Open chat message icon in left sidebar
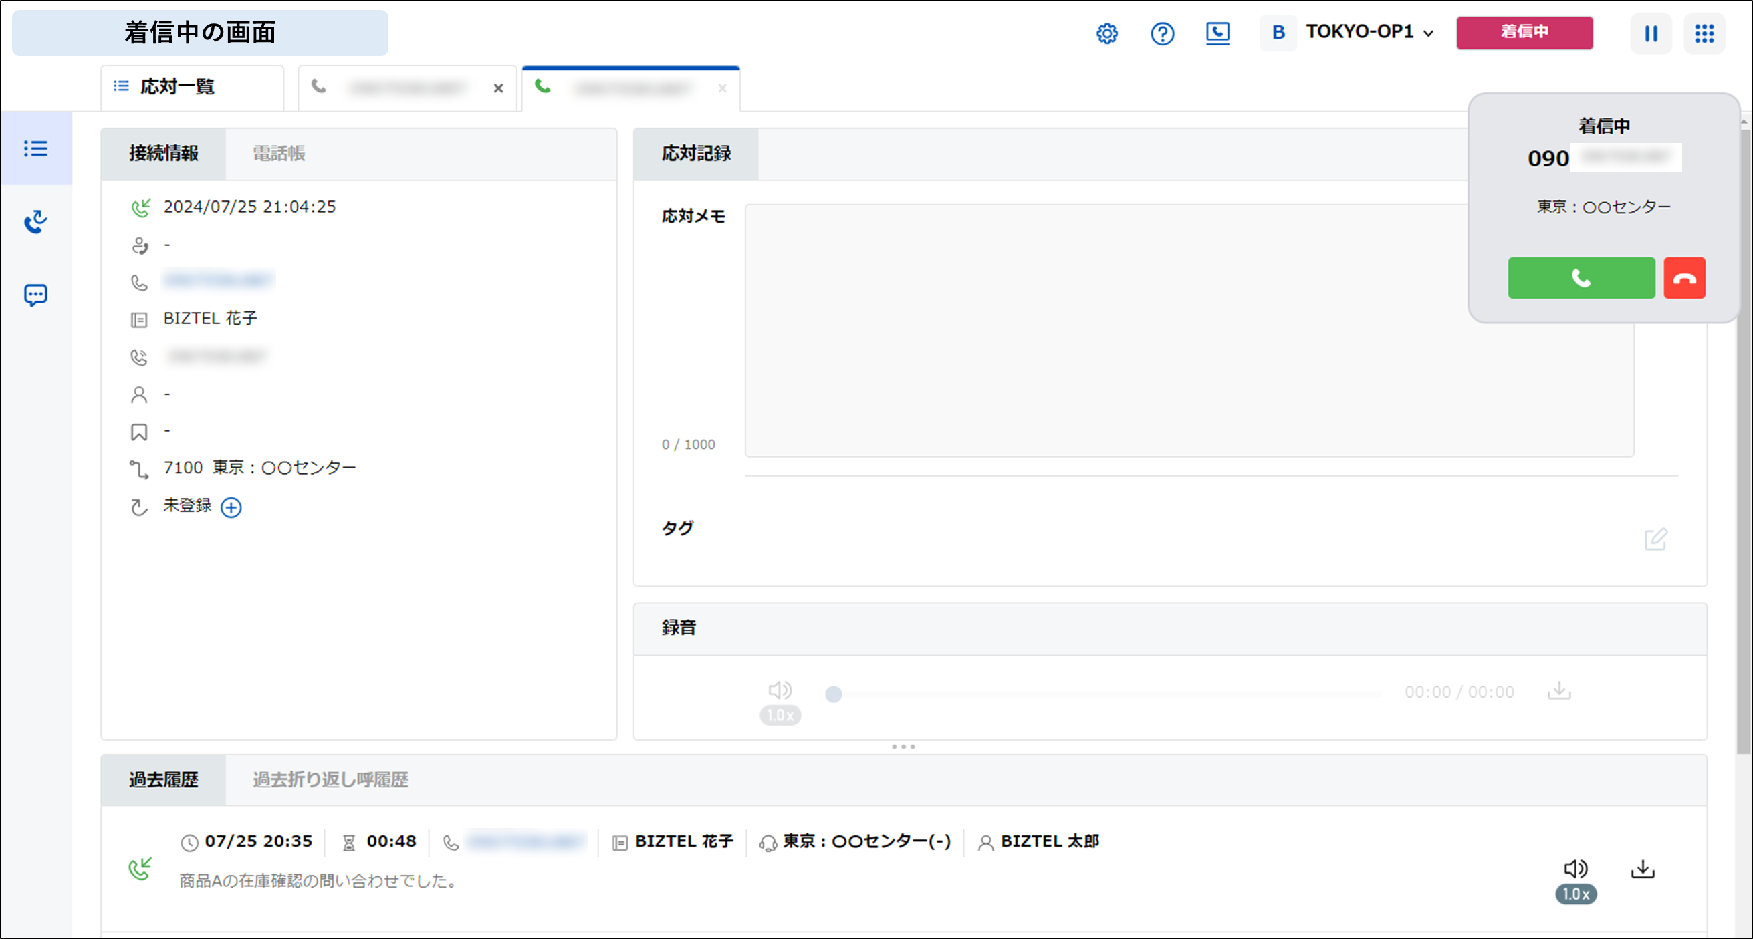Viewport: 1753px width, 939px height. [35, 295]
